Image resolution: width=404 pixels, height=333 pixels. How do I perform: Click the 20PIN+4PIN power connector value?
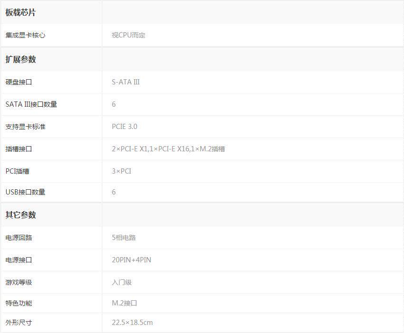[x=132, y=260]
